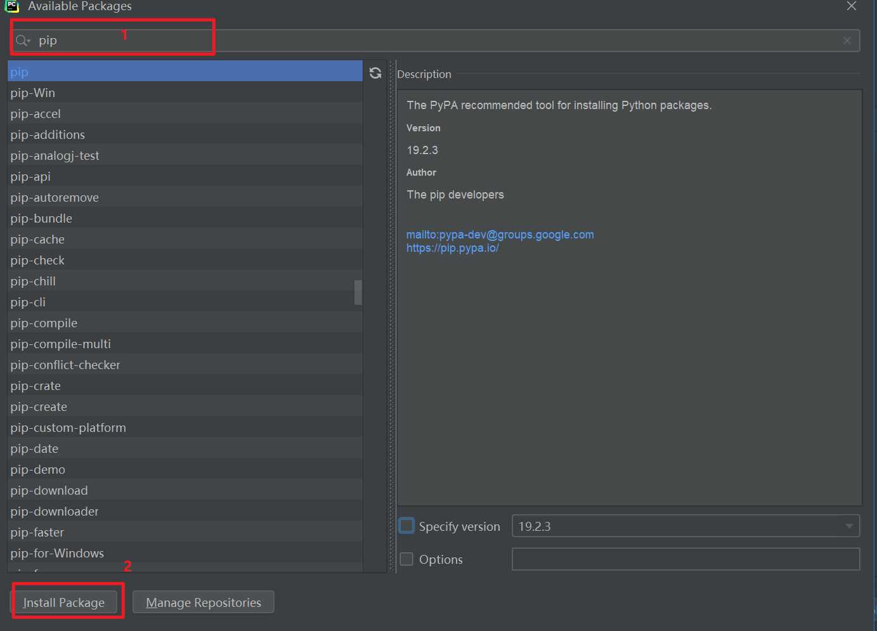
Task: Select the pip-for-Windows package
Action: click(x=185, y=553)
